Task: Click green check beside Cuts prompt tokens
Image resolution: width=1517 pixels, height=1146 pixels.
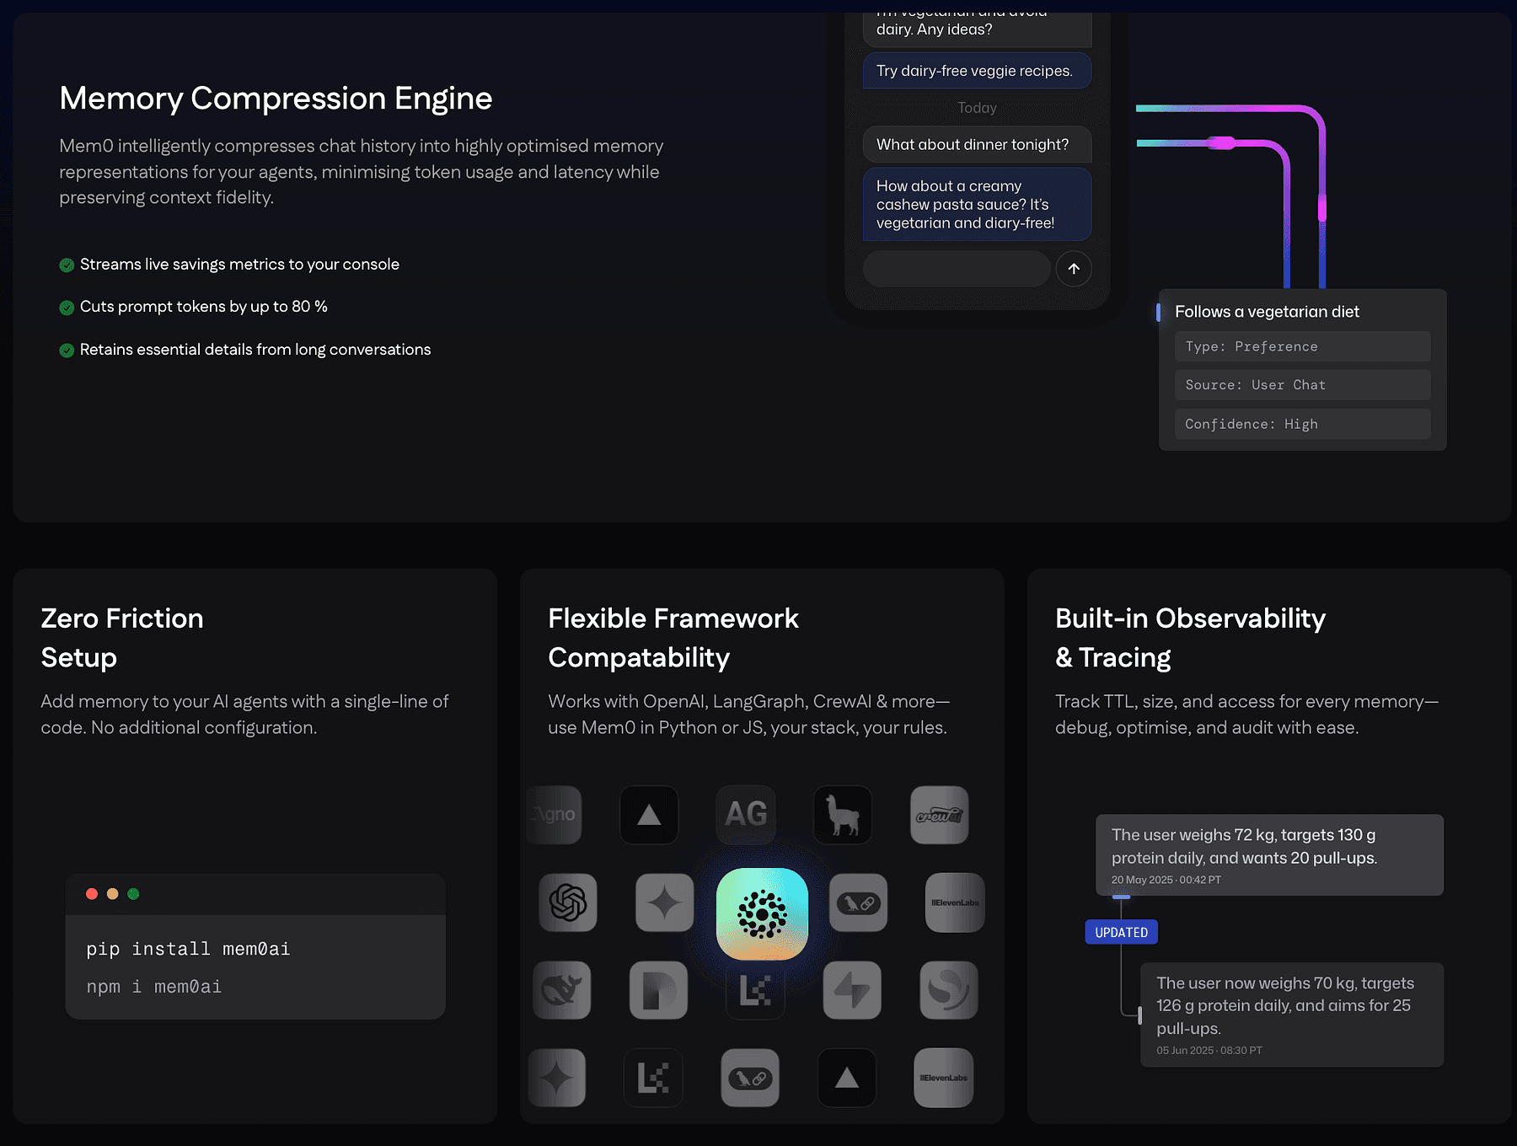Action: pyautogui.click(x=67, y=308)
